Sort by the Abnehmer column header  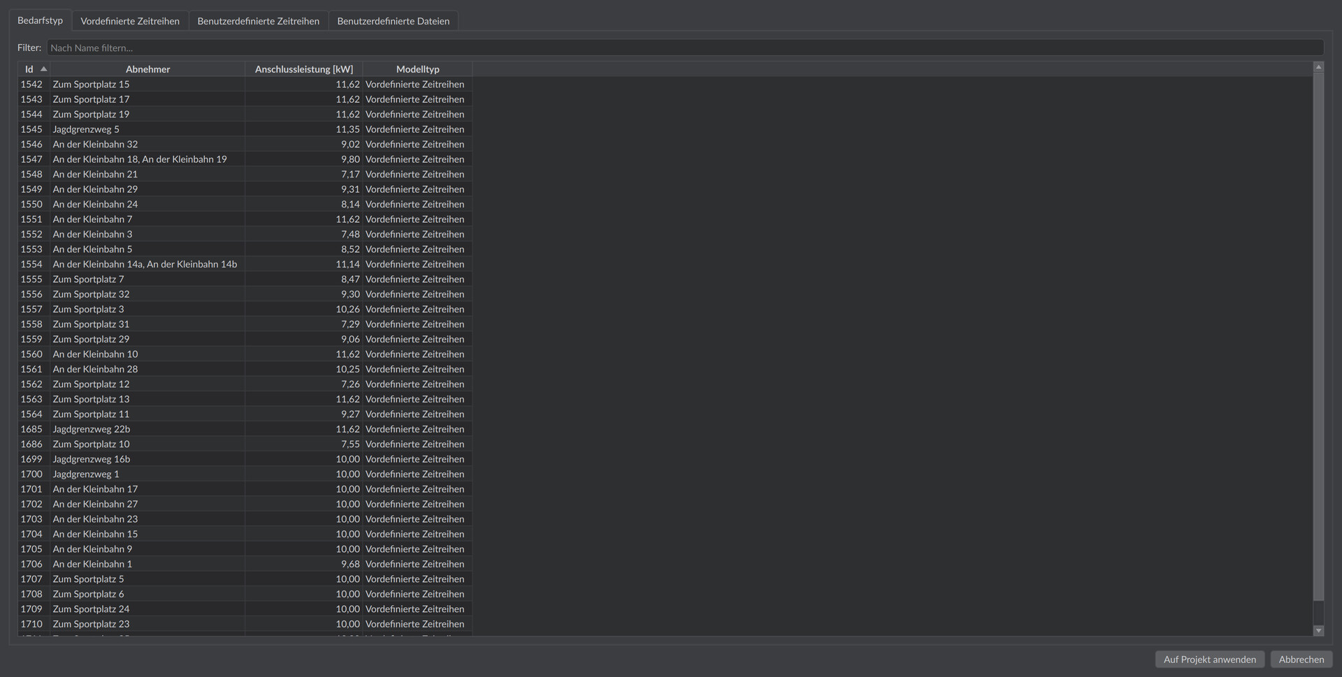point(147,68)
